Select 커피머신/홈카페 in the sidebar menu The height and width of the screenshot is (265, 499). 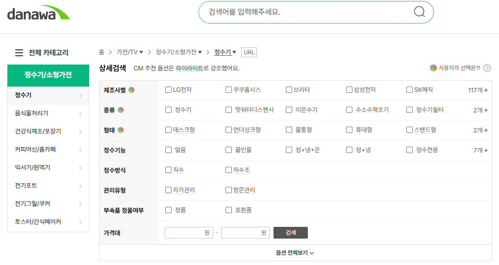click(48, 150)
